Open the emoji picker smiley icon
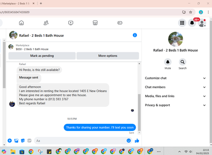Screen dimensions: 212x155 coord(128,141)
